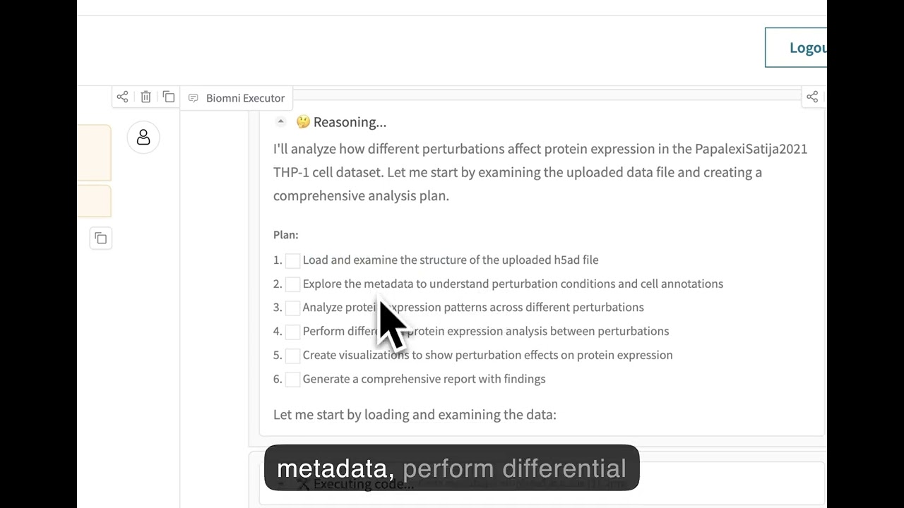The image size is (904, 508).
Task: Copy message with the top toolbar copy icon
Action: point(169,97)
